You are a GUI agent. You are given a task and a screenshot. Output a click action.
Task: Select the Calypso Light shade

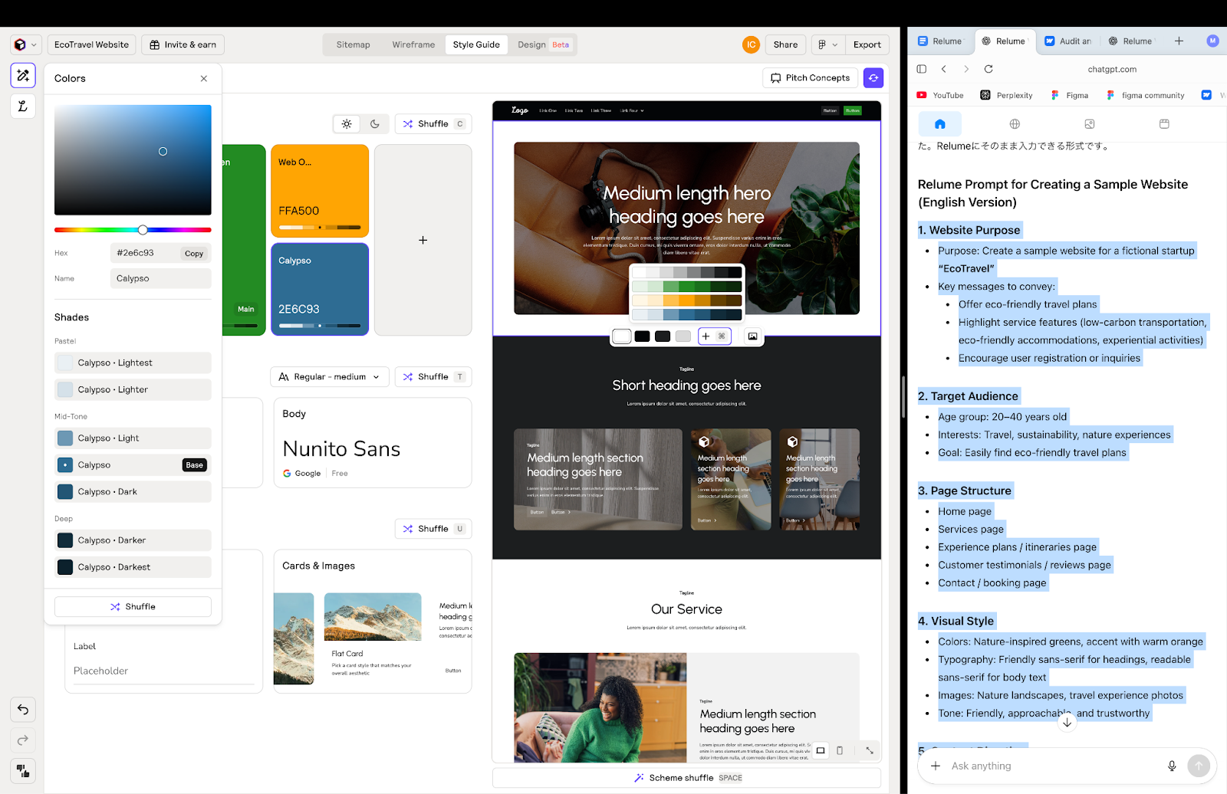click(x=133, y=438)
